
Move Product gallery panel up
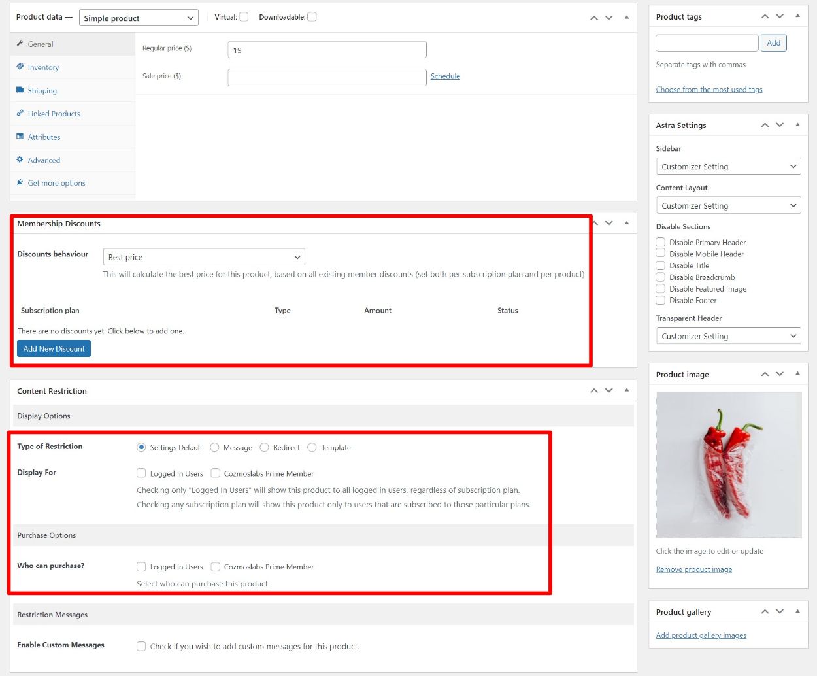coord(765,611)
